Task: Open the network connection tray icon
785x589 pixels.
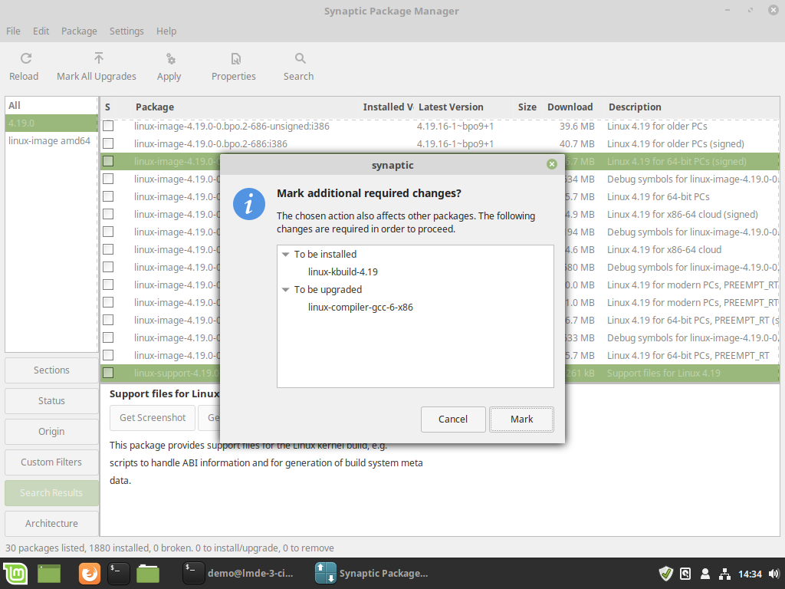Action: click(724, 574)
